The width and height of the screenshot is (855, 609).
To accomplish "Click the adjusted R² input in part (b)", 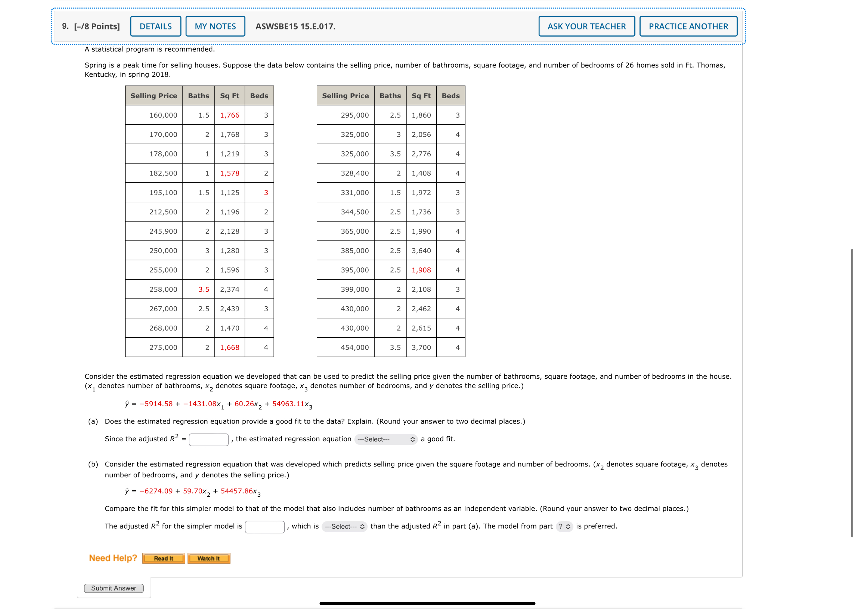I will coord(264,526).
